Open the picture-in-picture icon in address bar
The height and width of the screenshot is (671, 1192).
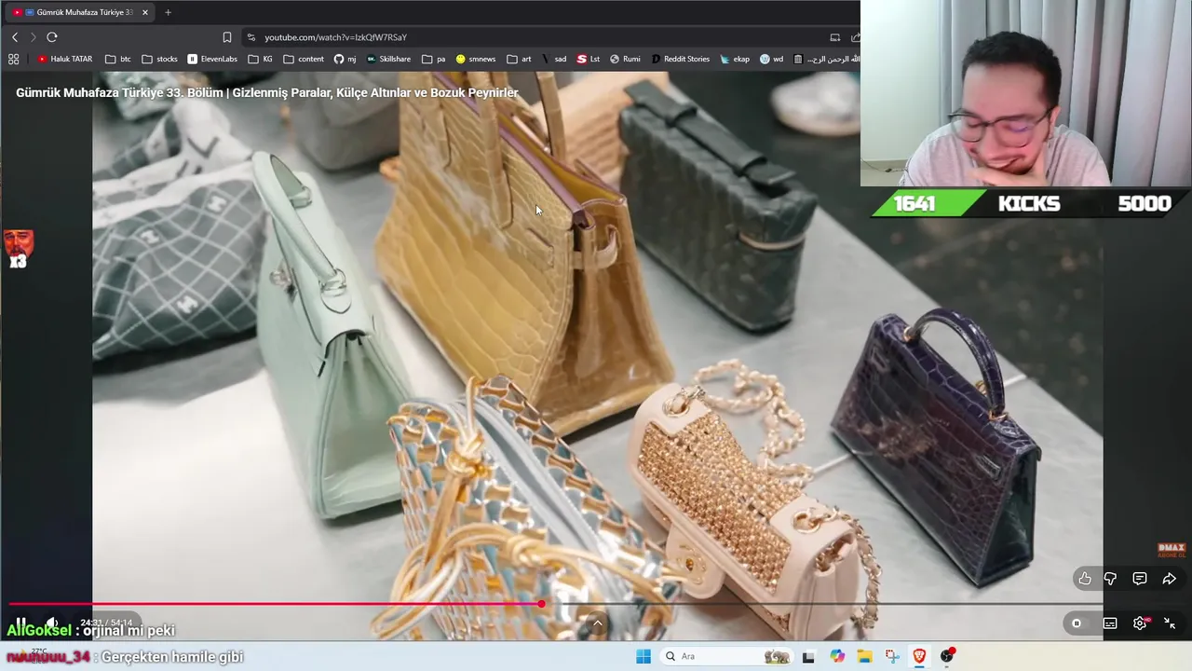pyautogui.click(x=835, y=37)
